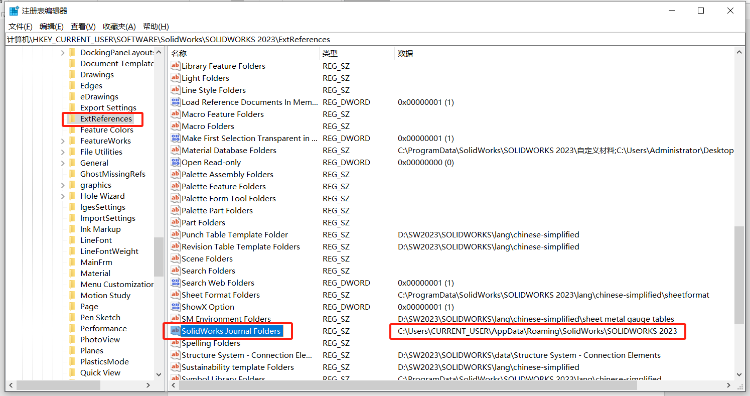Expand the graphics registry key
Viewport: 750px width, 396px height.
pyautogui.click(x=63, y=185)
